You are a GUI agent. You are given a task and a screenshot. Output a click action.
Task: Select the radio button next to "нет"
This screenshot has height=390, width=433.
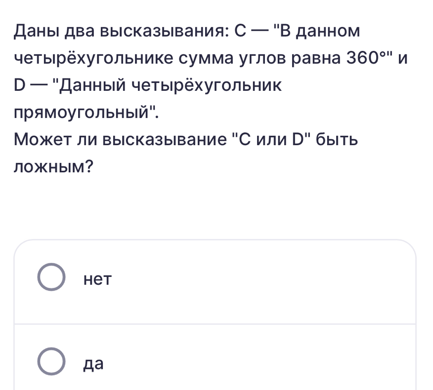[x=52, y=279]
